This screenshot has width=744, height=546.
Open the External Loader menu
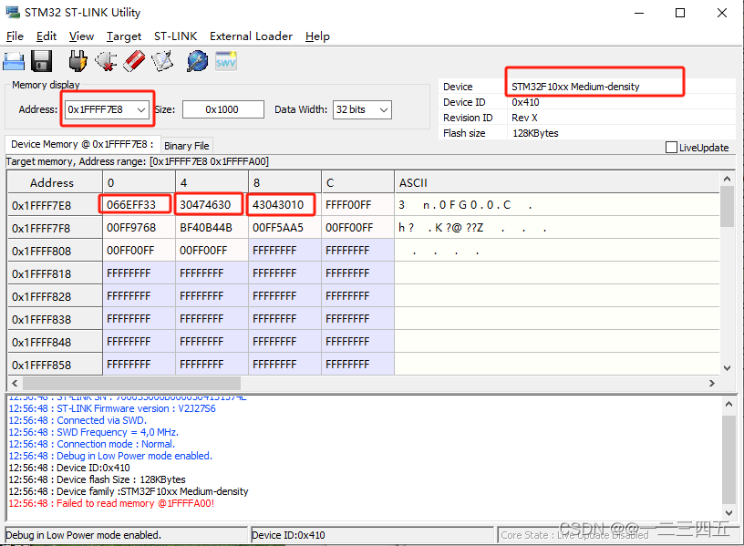[251, 36]
